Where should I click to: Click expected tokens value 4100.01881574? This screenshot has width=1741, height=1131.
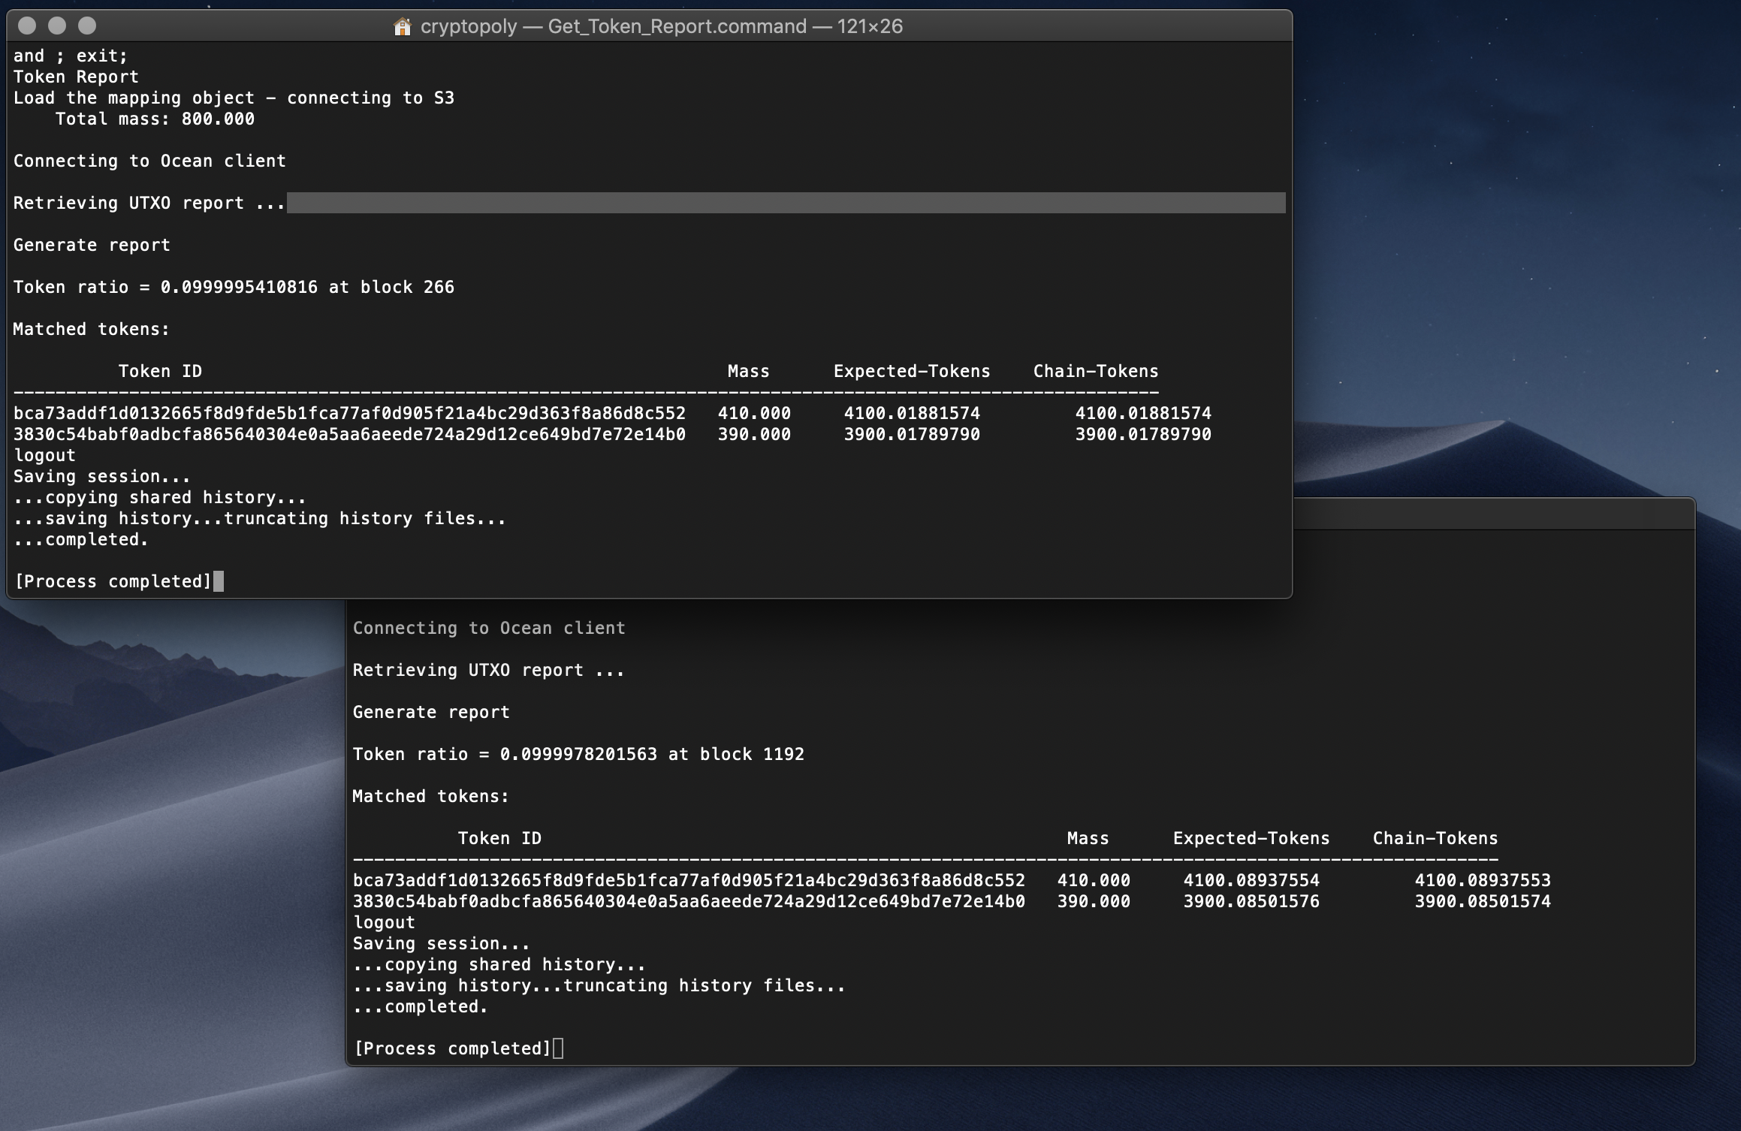[912, 413]
